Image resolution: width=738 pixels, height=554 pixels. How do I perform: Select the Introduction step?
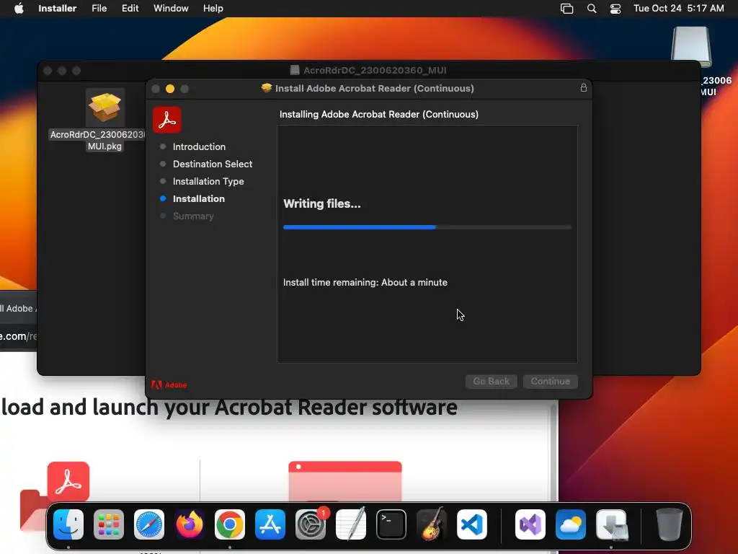pos(199,146)
